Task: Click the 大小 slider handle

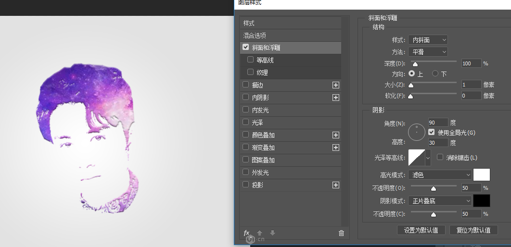Action: [x=411, y=86]
